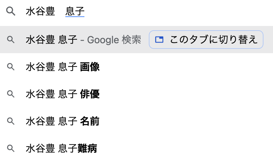
Task: Click the search icon next to 水谷豊 息子 俳優
Action: click(11, 94)
